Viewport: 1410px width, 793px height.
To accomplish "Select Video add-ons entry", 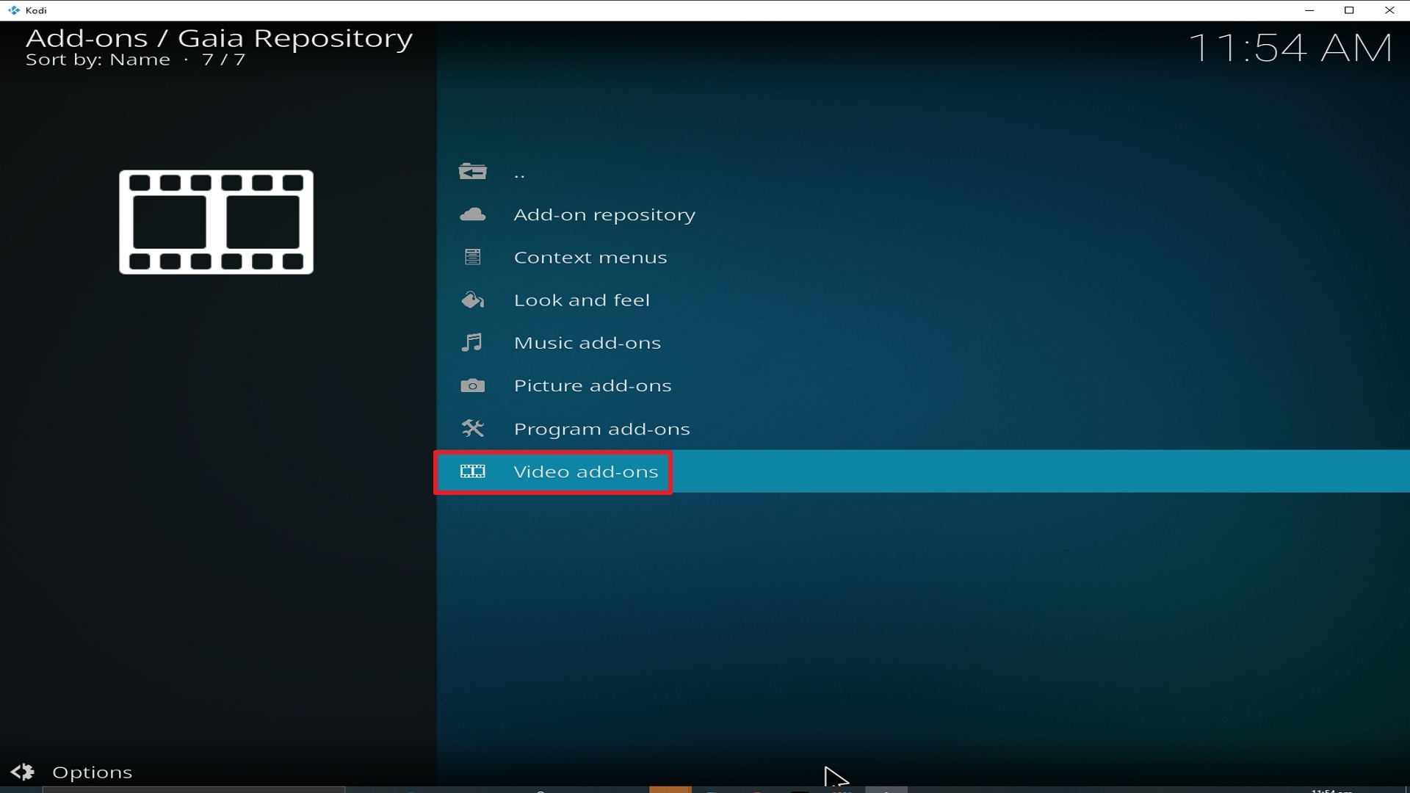I will [x=923, y=471].
